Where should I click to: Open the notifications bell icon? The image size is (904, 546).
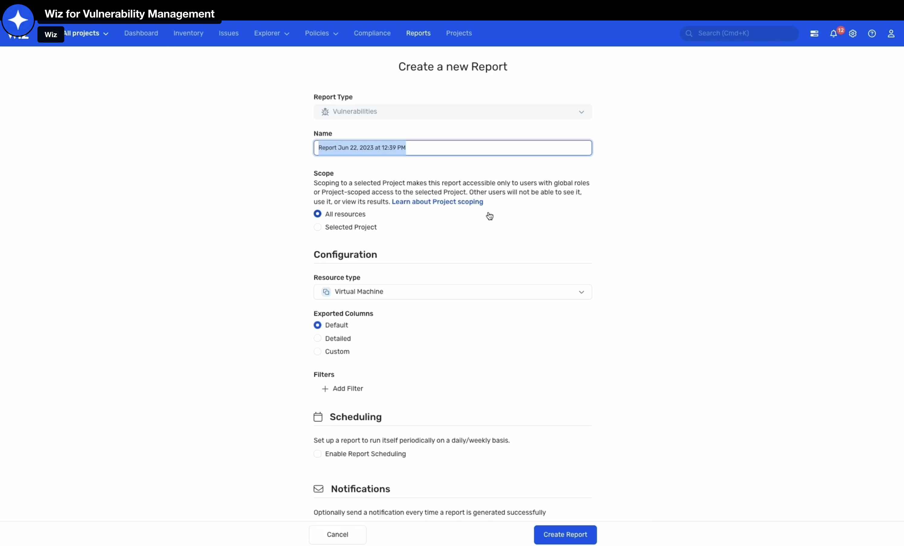tap(833, 34)
